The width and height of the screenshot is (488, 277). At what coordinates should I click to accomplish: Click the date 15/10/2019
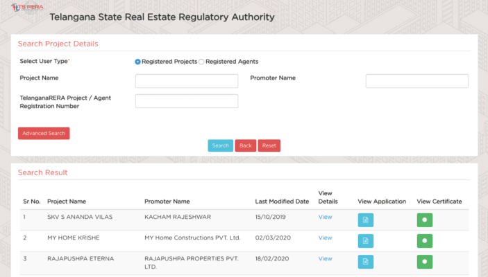coord(271,217)
